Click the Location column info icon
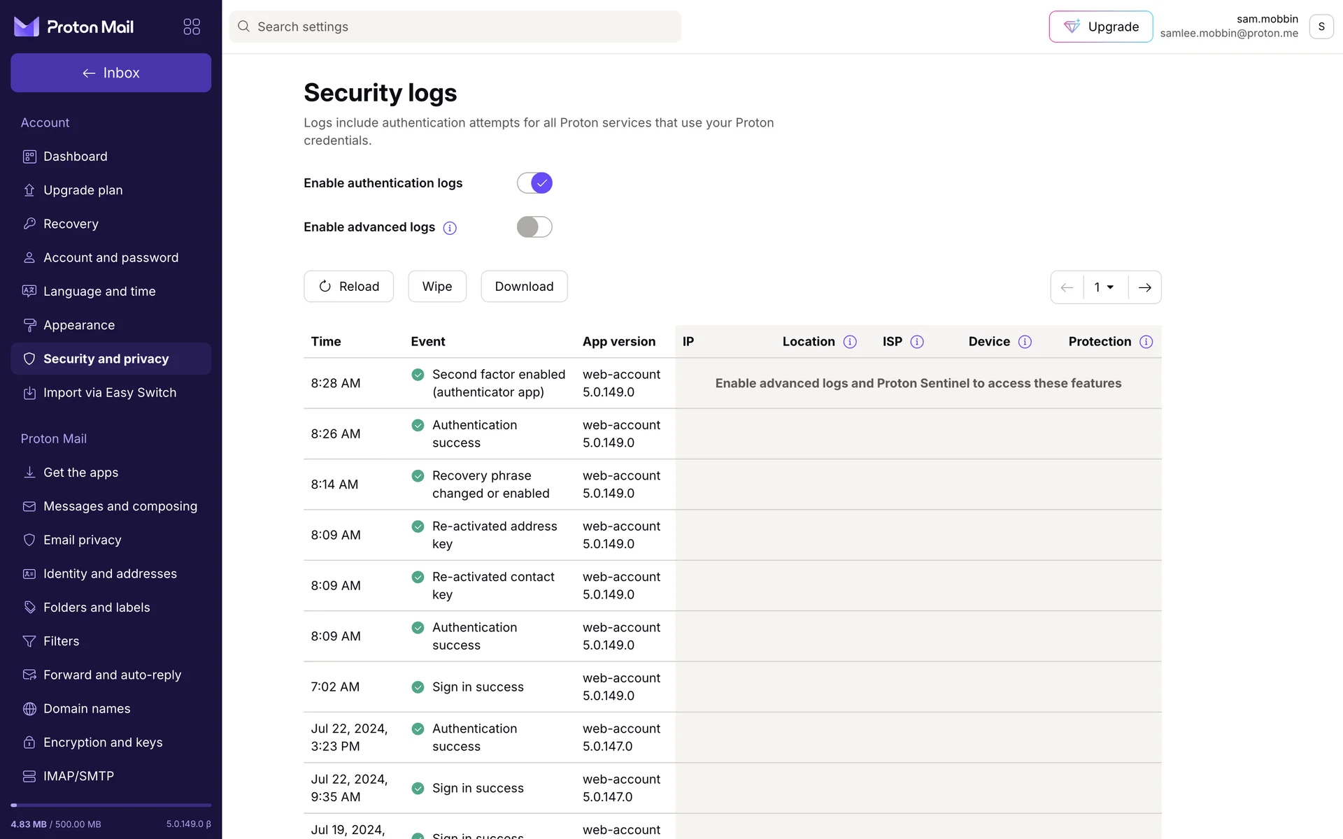 850,342
